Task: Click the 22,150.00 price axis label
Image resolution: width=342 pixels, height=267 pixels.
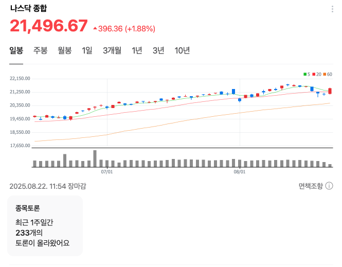Action: click(20, 79)
